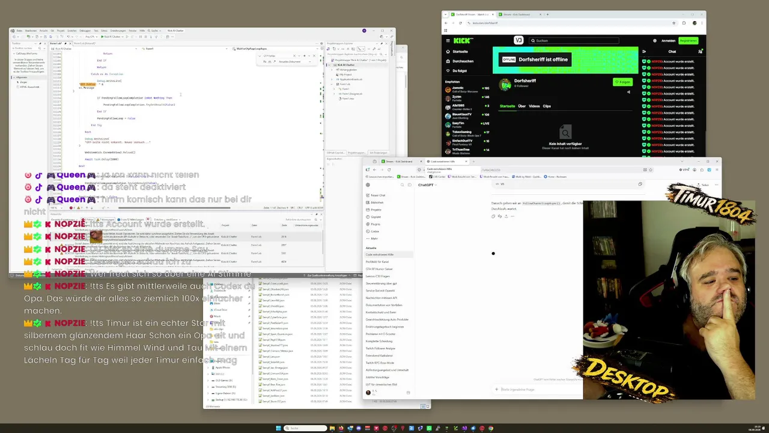Switch to Videos tab on Kick channel
Viewport: 769px width, 433px height.
coord(534,106)
